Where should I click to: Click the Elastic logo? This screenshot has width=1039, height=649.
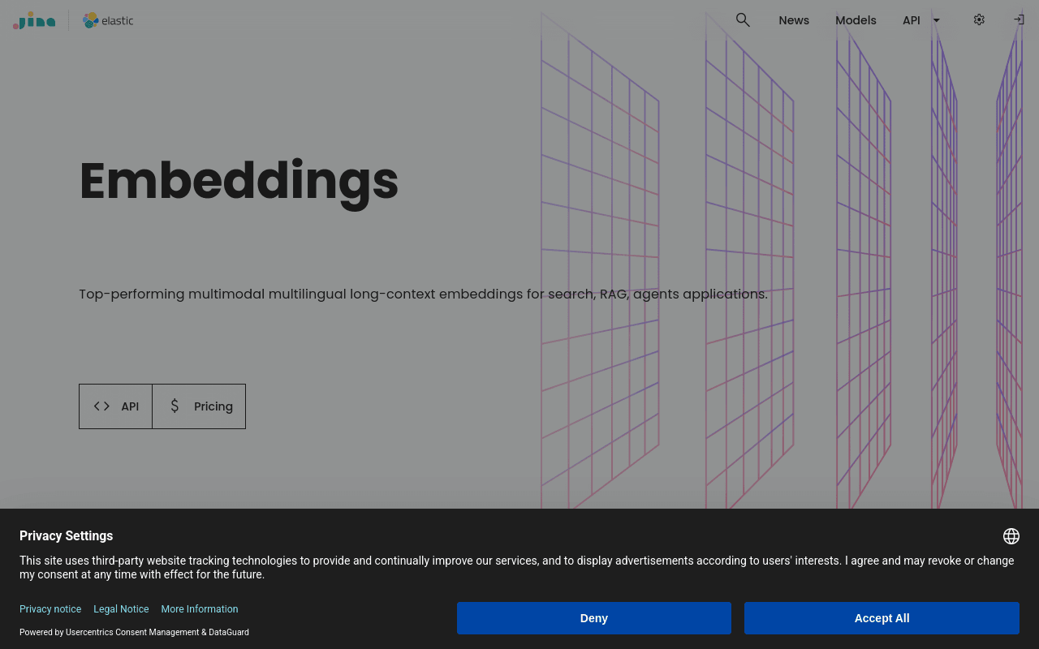[x=108, y=20]
